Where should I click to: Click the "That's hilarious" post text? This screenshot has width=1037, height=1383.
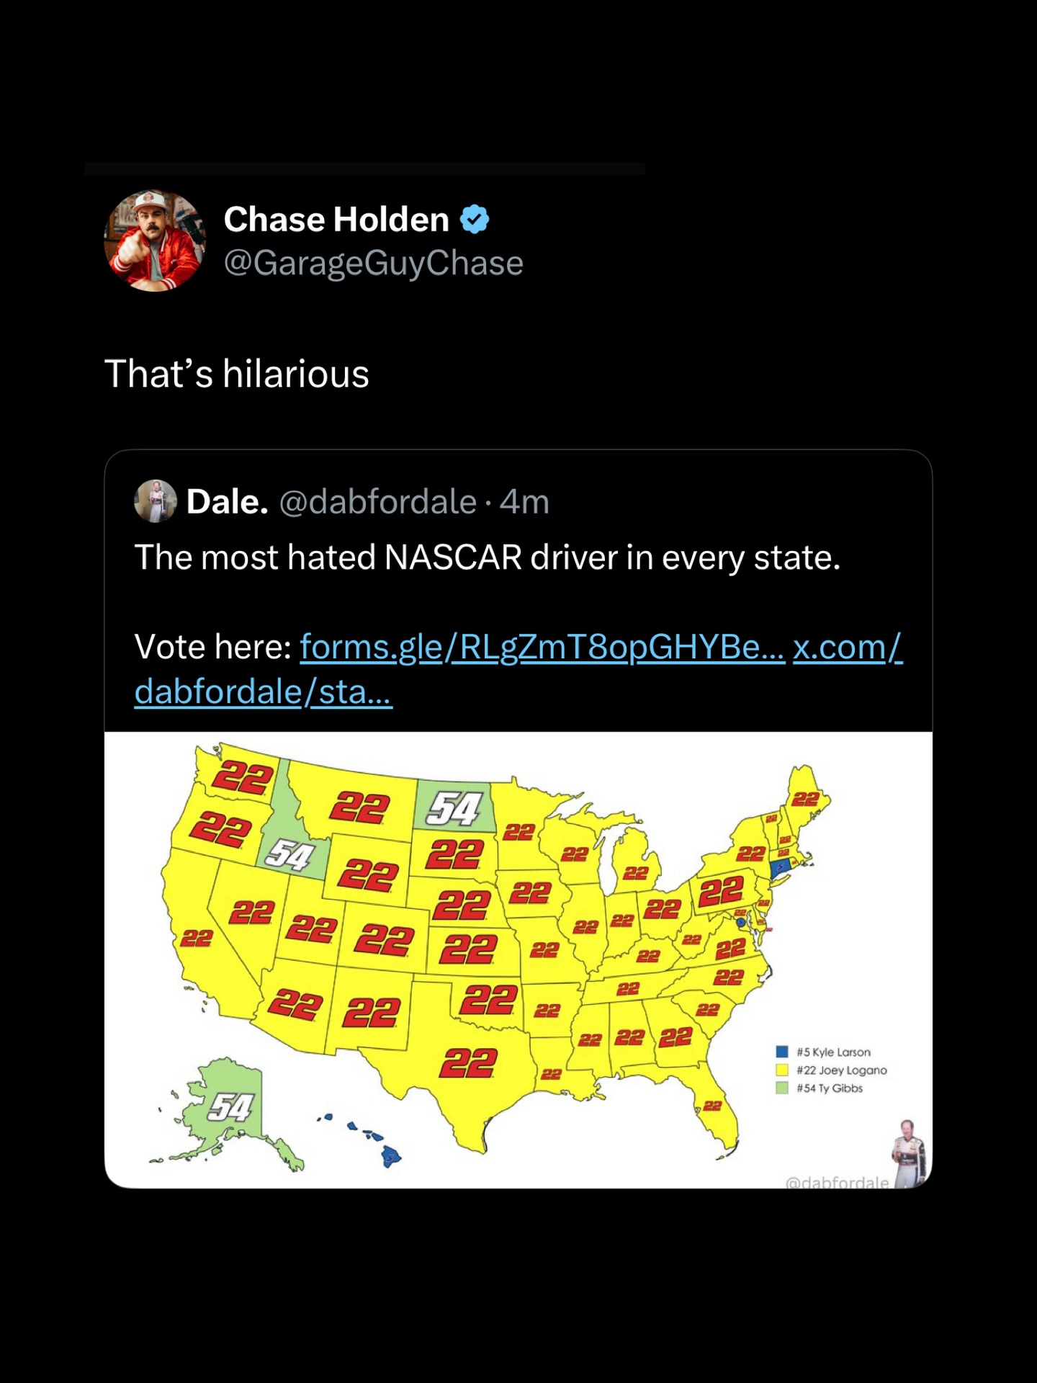tap(237, 374)
